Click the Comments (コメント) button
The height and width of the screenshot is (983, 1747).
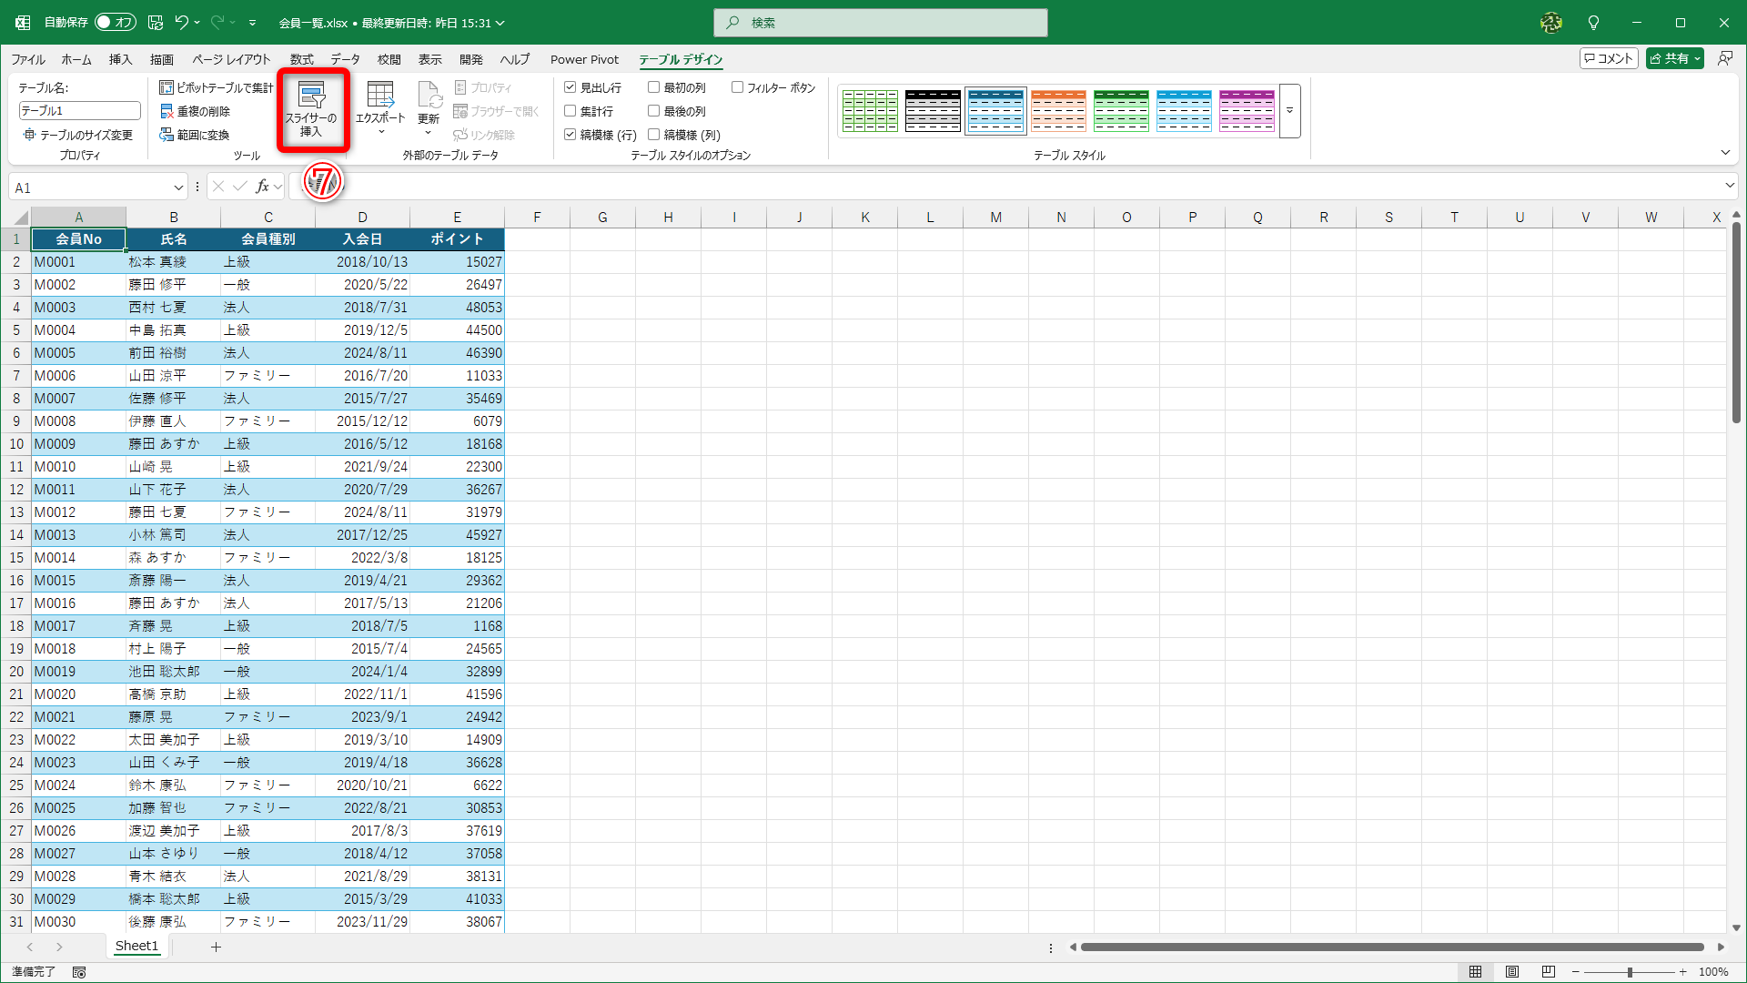point(1609,58)
